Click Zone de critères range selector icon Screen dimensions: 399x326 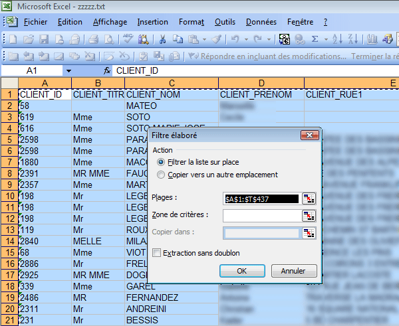[309, 215]
